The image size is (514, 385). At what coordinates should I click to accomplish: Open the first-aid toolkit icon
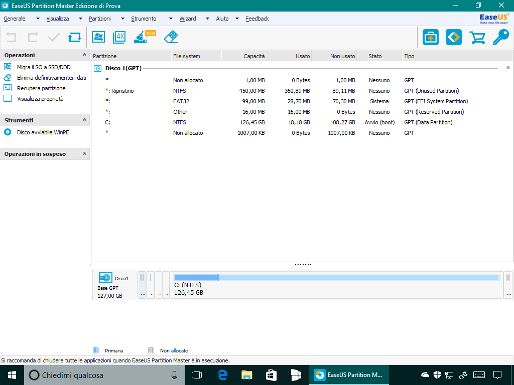[430, 37]
